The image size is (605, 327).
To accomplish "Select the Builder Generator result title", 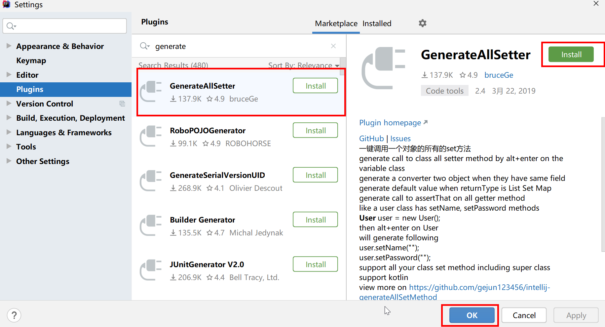I will [203, 220].
